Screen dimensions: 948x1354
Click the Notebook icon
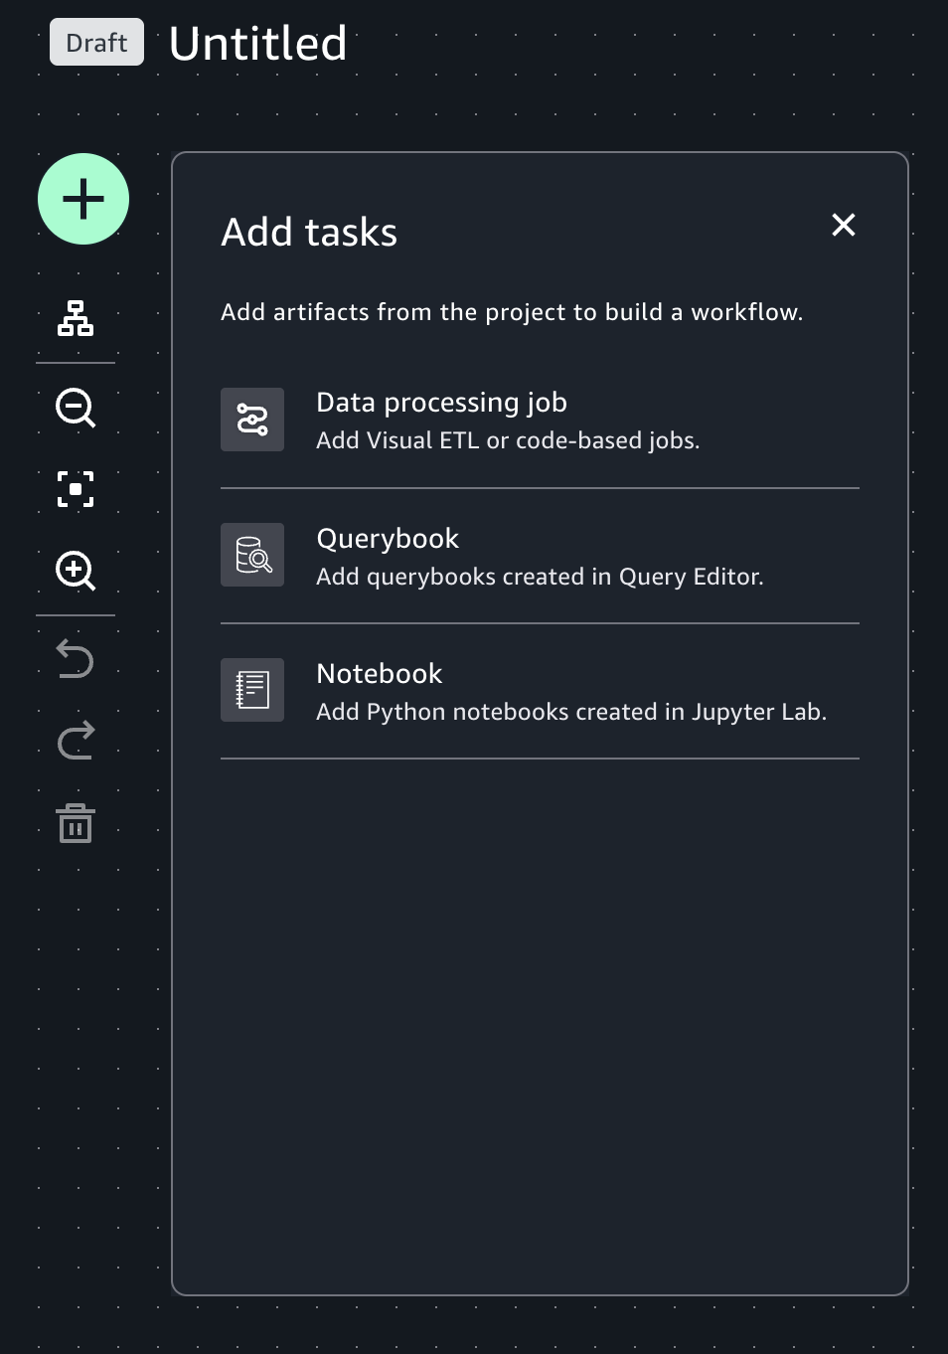click(252, 690)
